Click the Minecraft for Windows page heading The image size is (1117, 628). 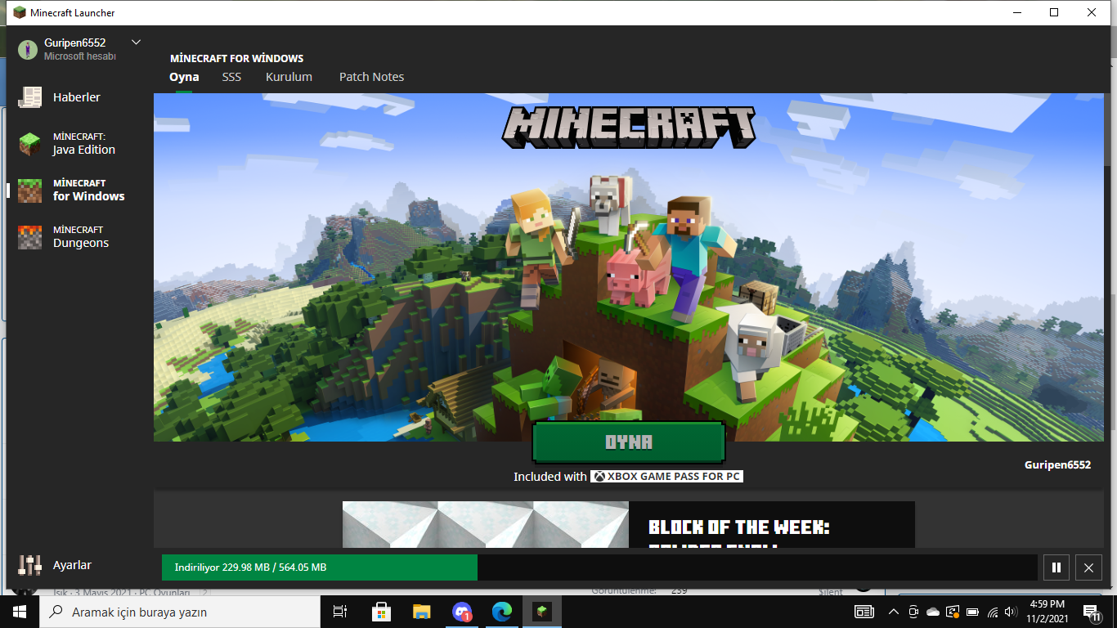pos(236,59)
